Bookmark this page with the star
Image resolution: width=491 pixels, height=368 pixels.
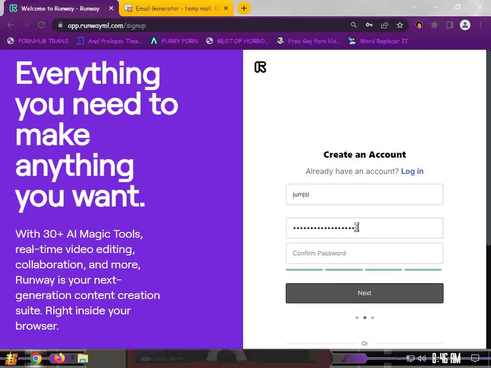pos(400,25)
